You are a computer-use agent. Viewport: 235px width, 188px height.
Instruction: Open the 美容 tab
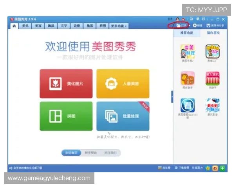pos(38,26)
